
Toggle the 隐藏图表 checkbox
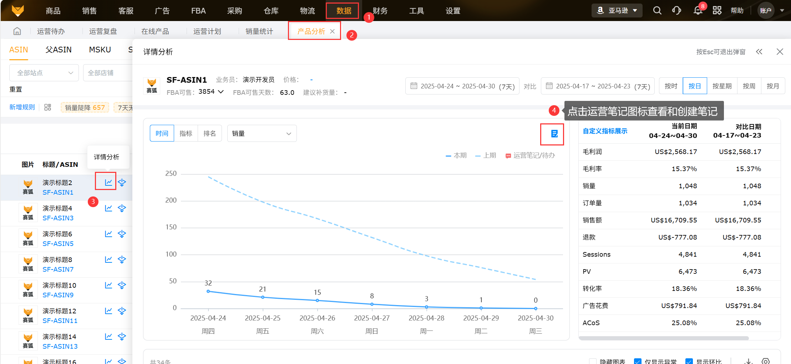click(x=593, y=362)
